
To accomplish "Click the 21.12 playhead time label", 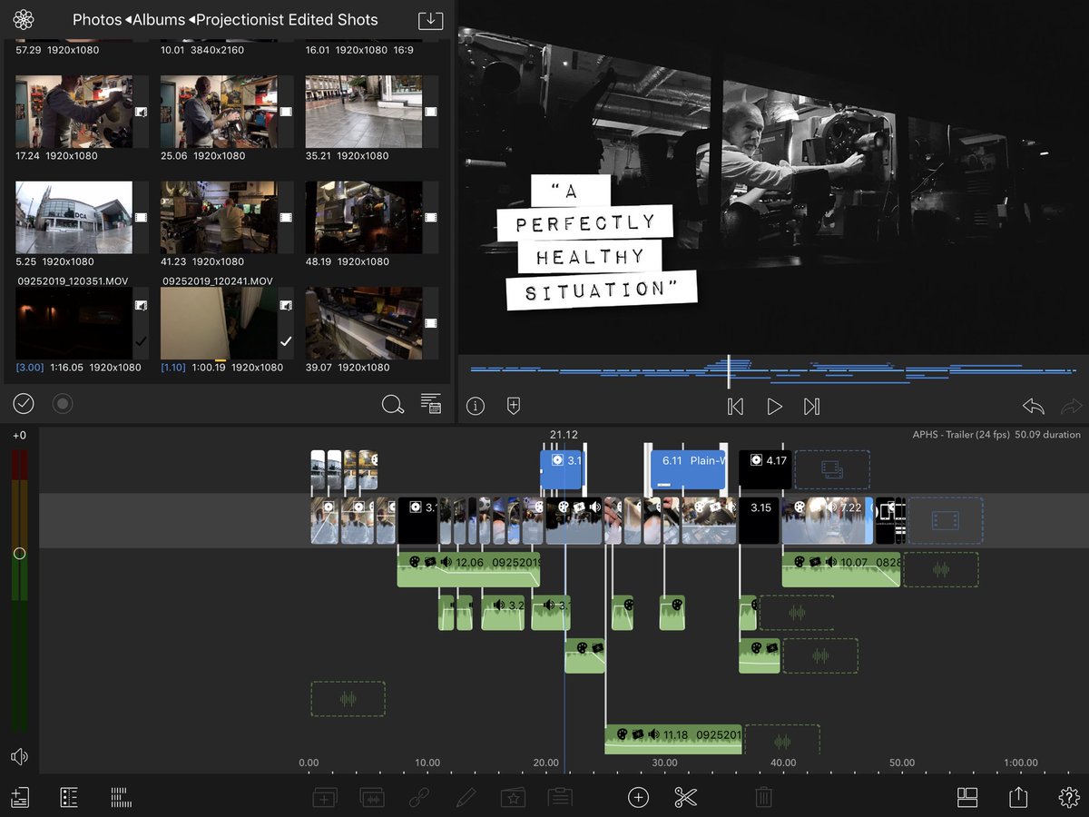I will click(564, 435).
